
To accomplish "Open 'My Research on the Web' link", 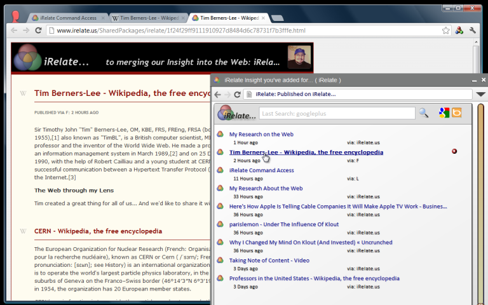I will [261, 134].
